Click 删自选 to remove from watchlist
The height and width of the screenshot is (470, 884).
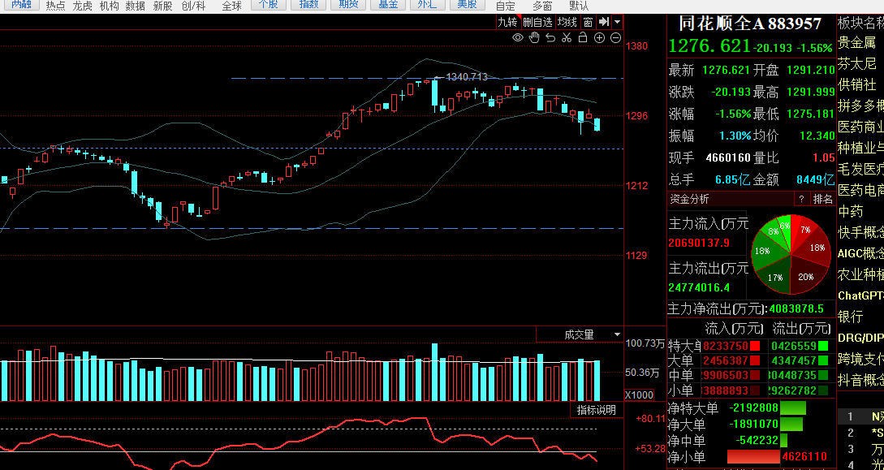(537, 22)
